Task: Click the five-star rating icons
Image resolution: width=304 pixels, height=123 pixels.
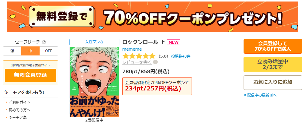Action: (x=139, y=56)
